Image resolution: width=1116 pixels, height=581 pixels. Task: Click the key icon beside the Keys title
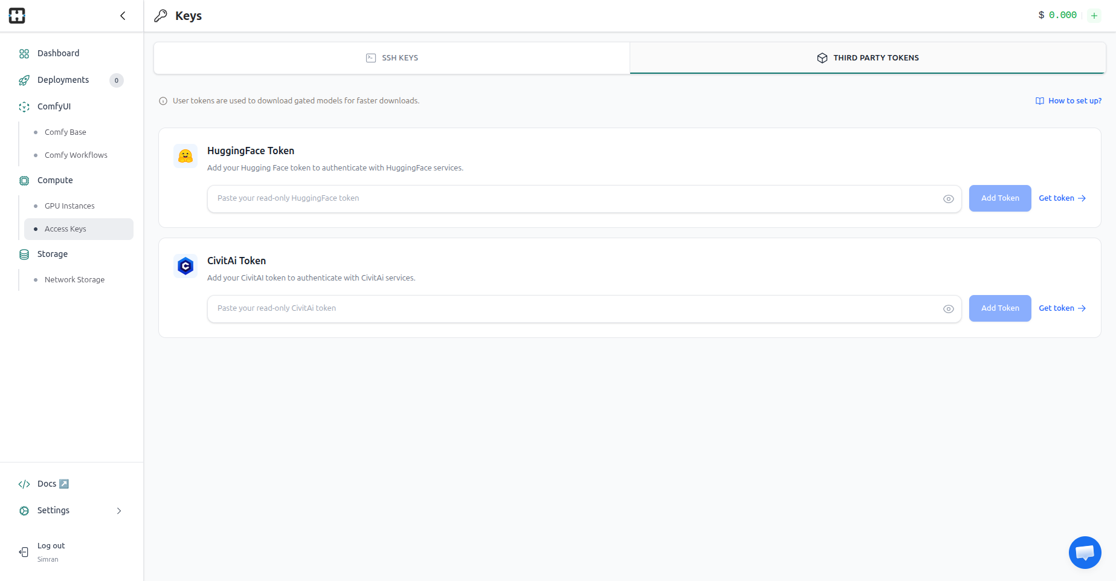160,16
